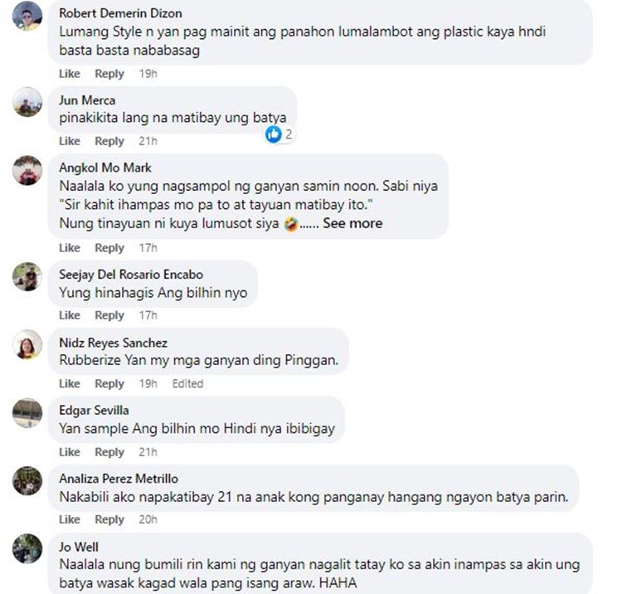Like Analiza Perez Metrillo's comment

coord(70,519)
